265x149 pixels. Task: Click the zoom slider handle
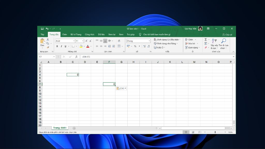click(215, 132)
